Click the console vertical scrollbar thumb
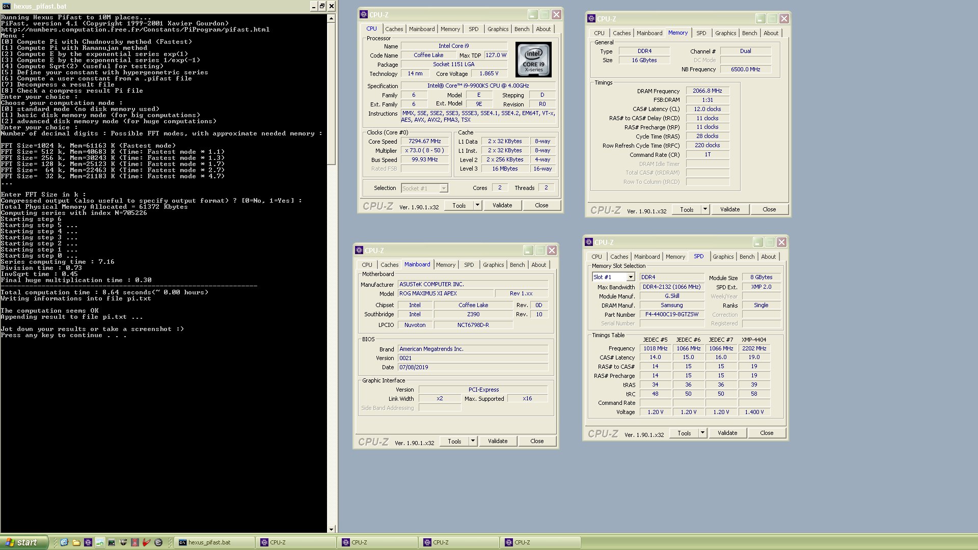Screen dimensions: 978x550 (x=331, y=94)
